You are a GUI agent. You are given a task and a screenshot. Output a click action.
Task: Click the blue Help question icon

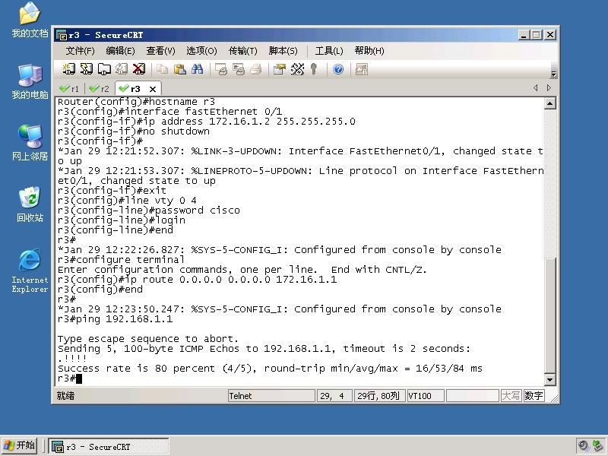pos(338,69)
